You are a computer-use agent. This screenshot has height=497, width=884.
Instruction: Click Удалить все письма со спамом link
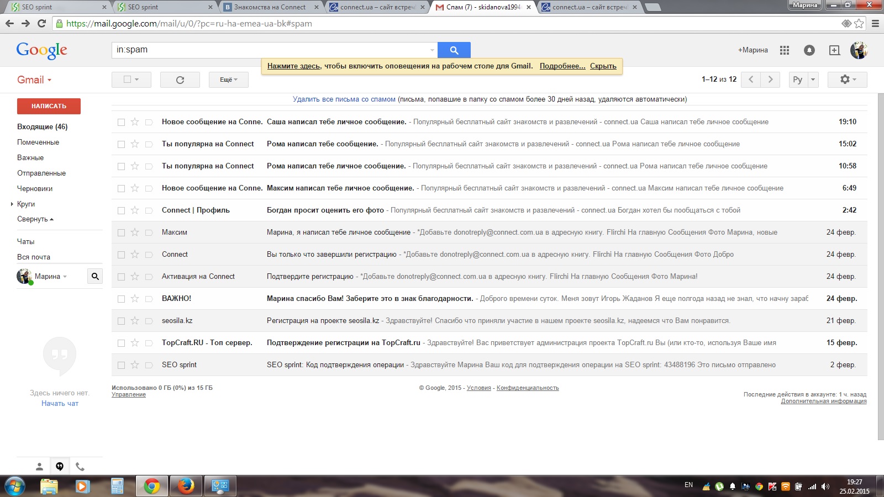pos(344,99)
